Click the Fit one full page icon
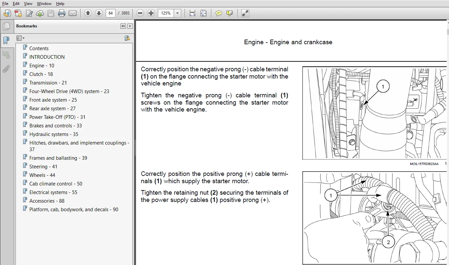The width and height of the screenshot is (449, 265). coord(203,13)
